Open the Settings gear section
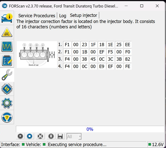166x148 pixels. point(7,103)
